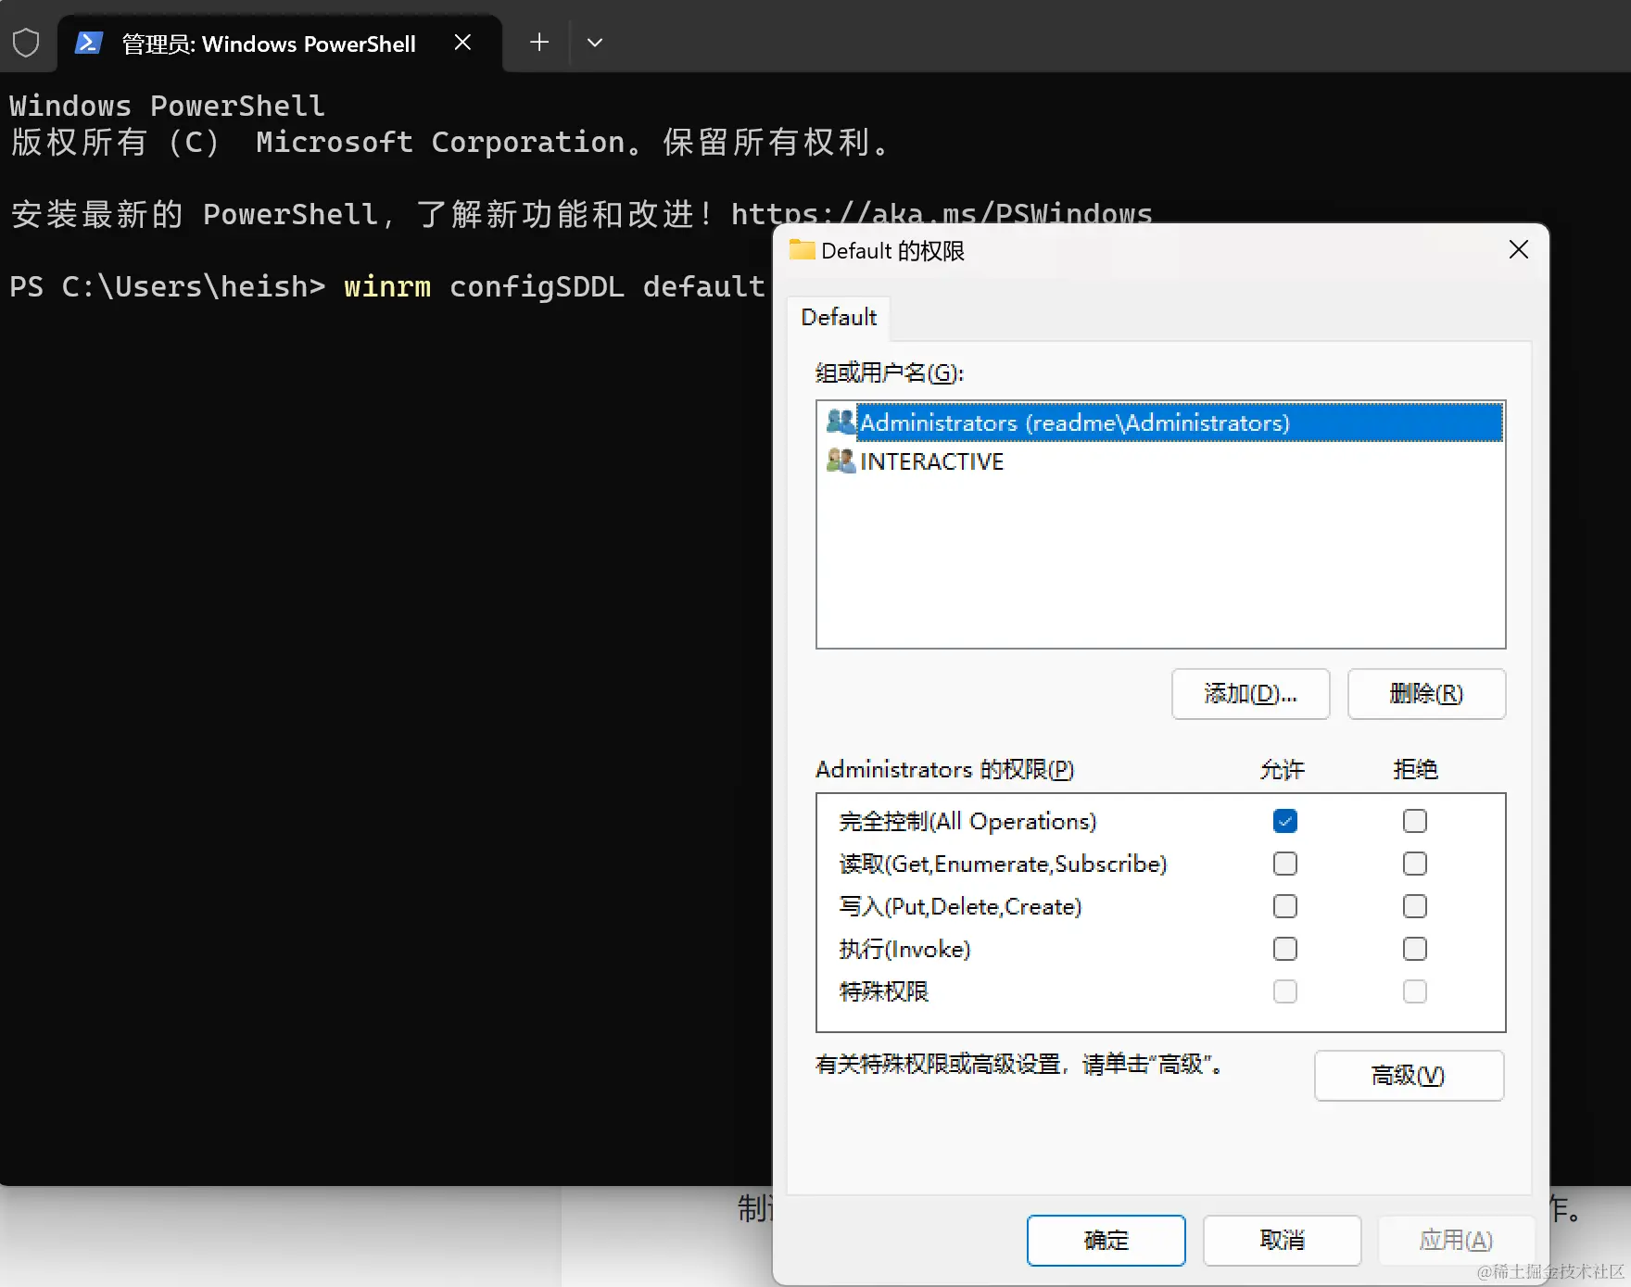Image resolution: width=1631 pixels, height=1287 pixels.
Task: Click the 特殊权限 permission label
Action: click(883, 992)
